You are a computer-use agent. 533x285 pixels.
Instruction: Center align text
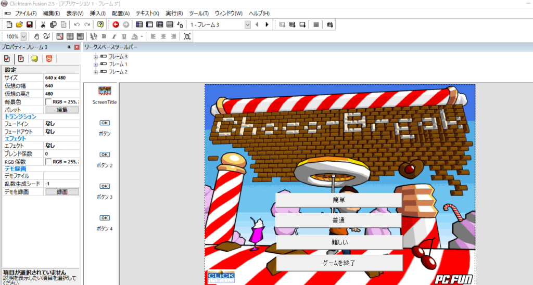tap(163, 36)
